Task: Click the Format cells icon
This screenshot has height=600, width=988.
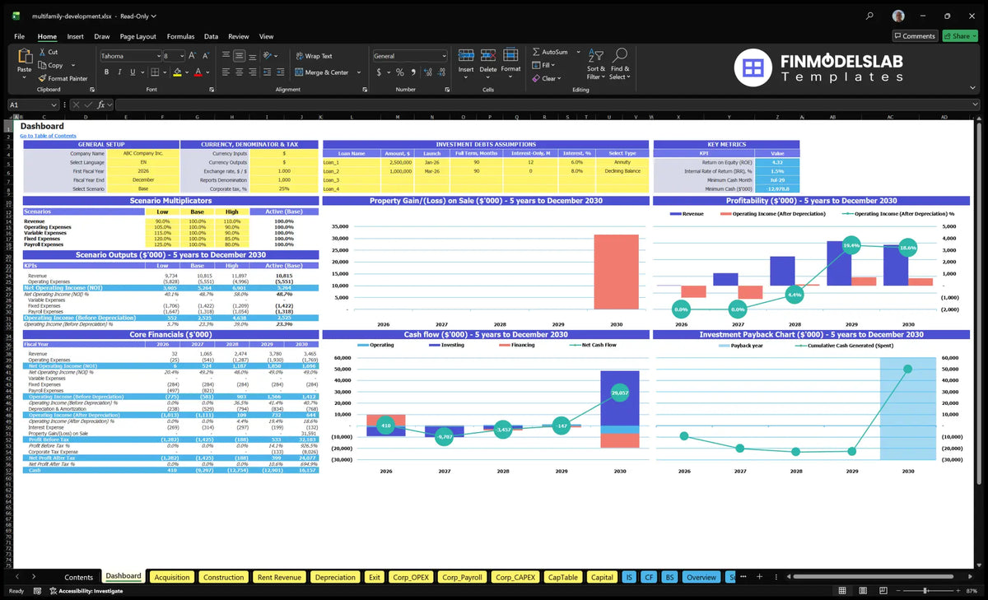Action: click(x=510, y=56)
